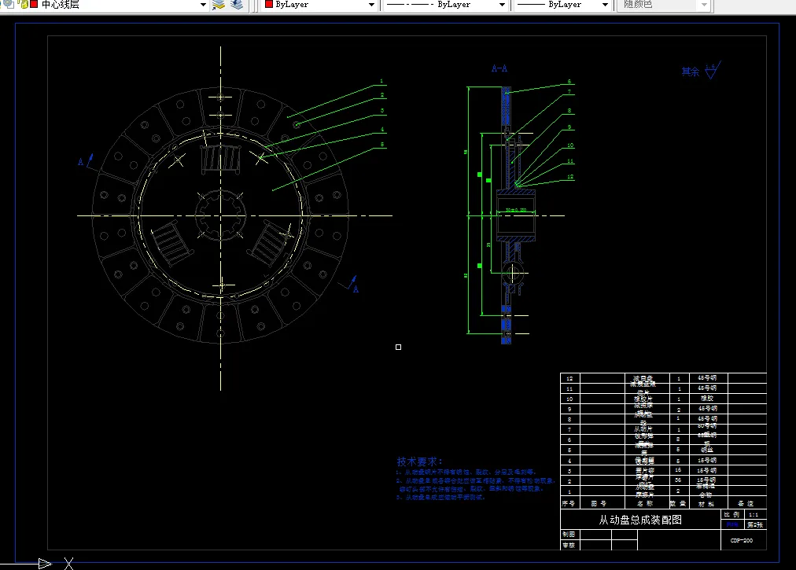796x570 pixels.
Task: Click the scale value 1:1
Action: tap(754, 515)
